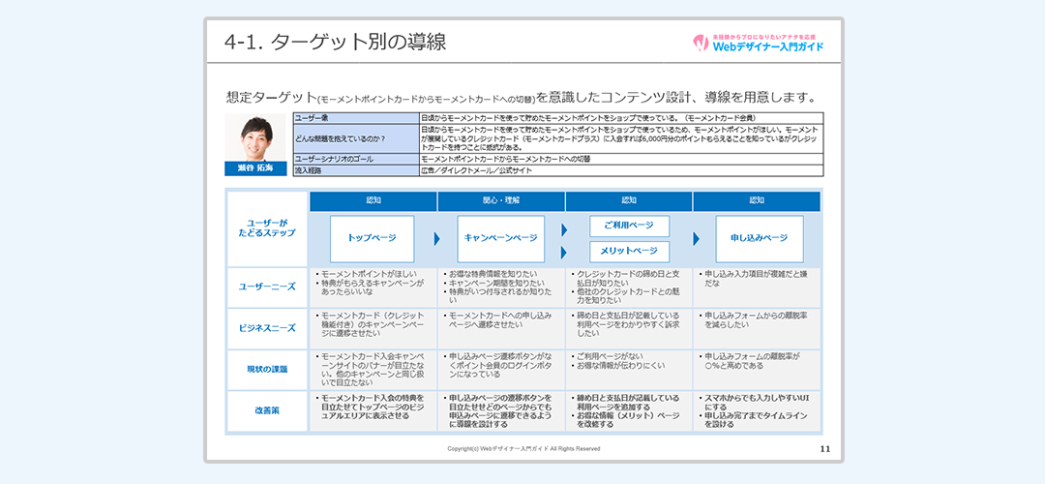Click the arrow pointing to メリットページ box
1045x484 pixels.
(564, 253)
